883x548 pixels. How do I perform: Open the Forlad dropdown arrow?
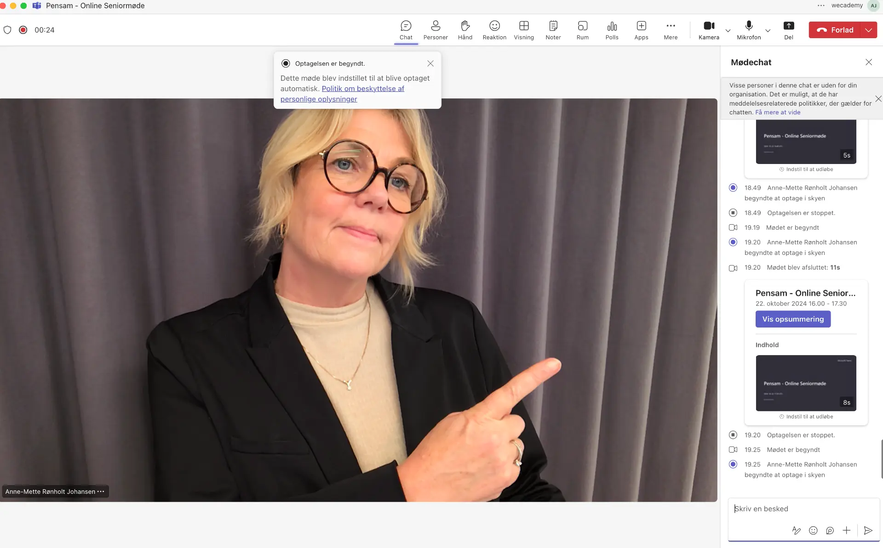(868, 30)
